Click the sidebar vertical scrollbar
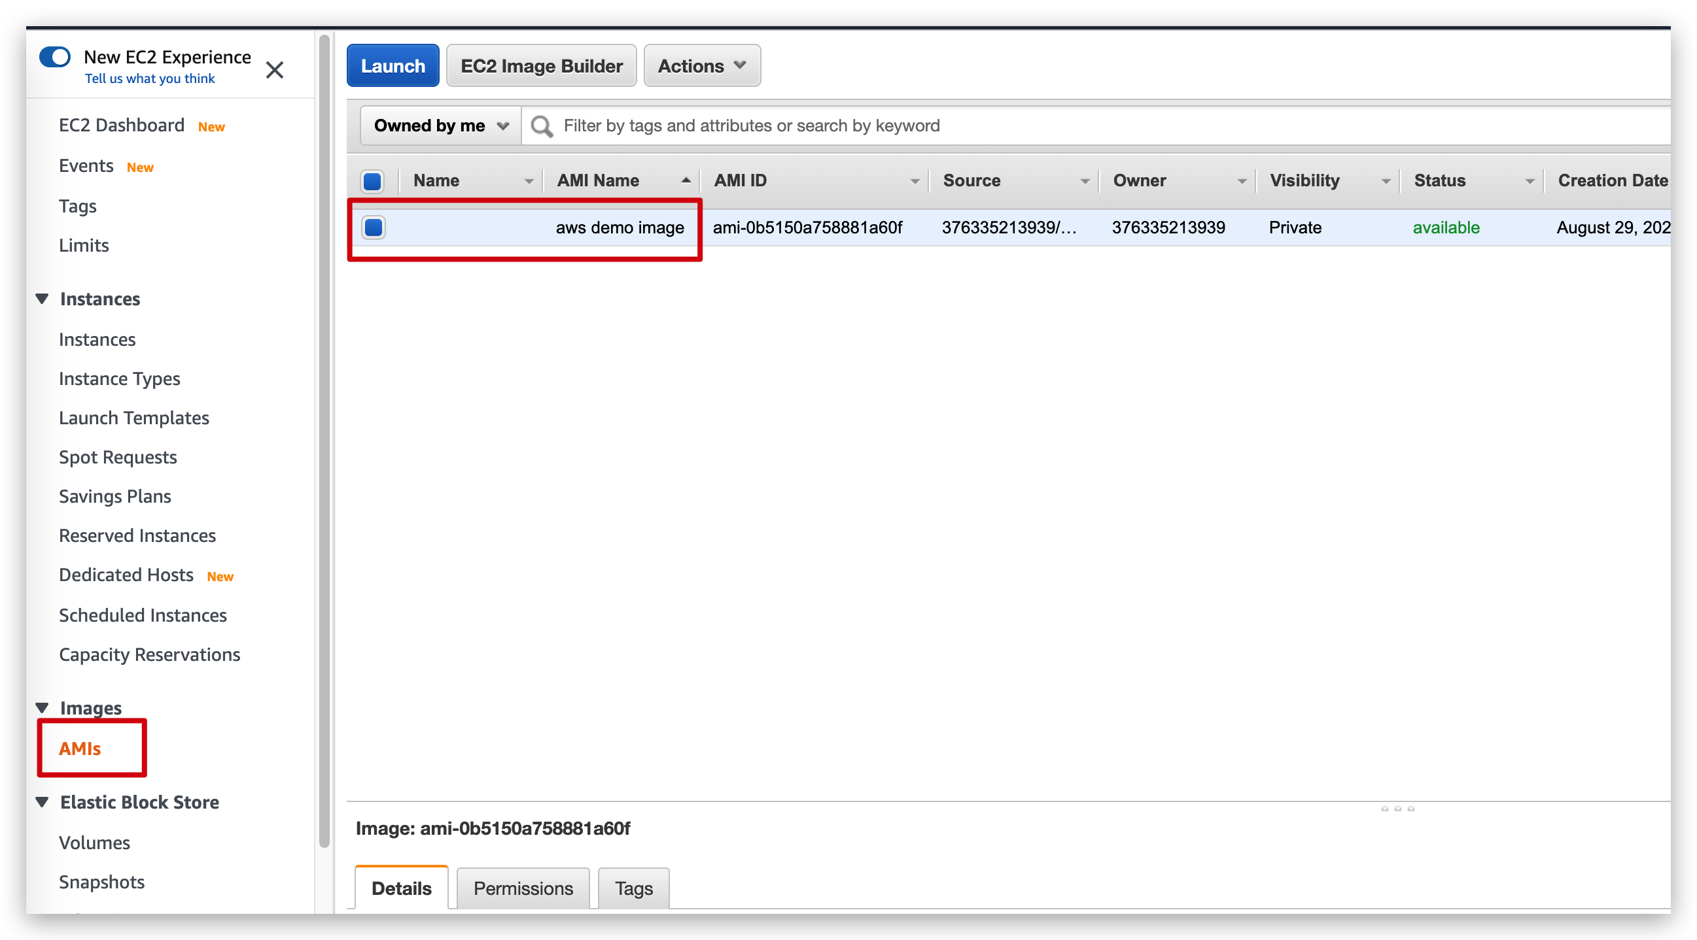Screen dimensions: 1697x940 click(324, 441)
